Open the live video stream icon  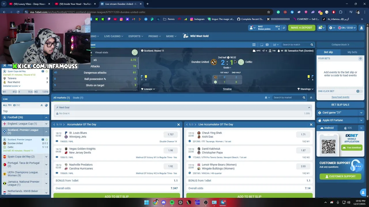tap(267, 45)
